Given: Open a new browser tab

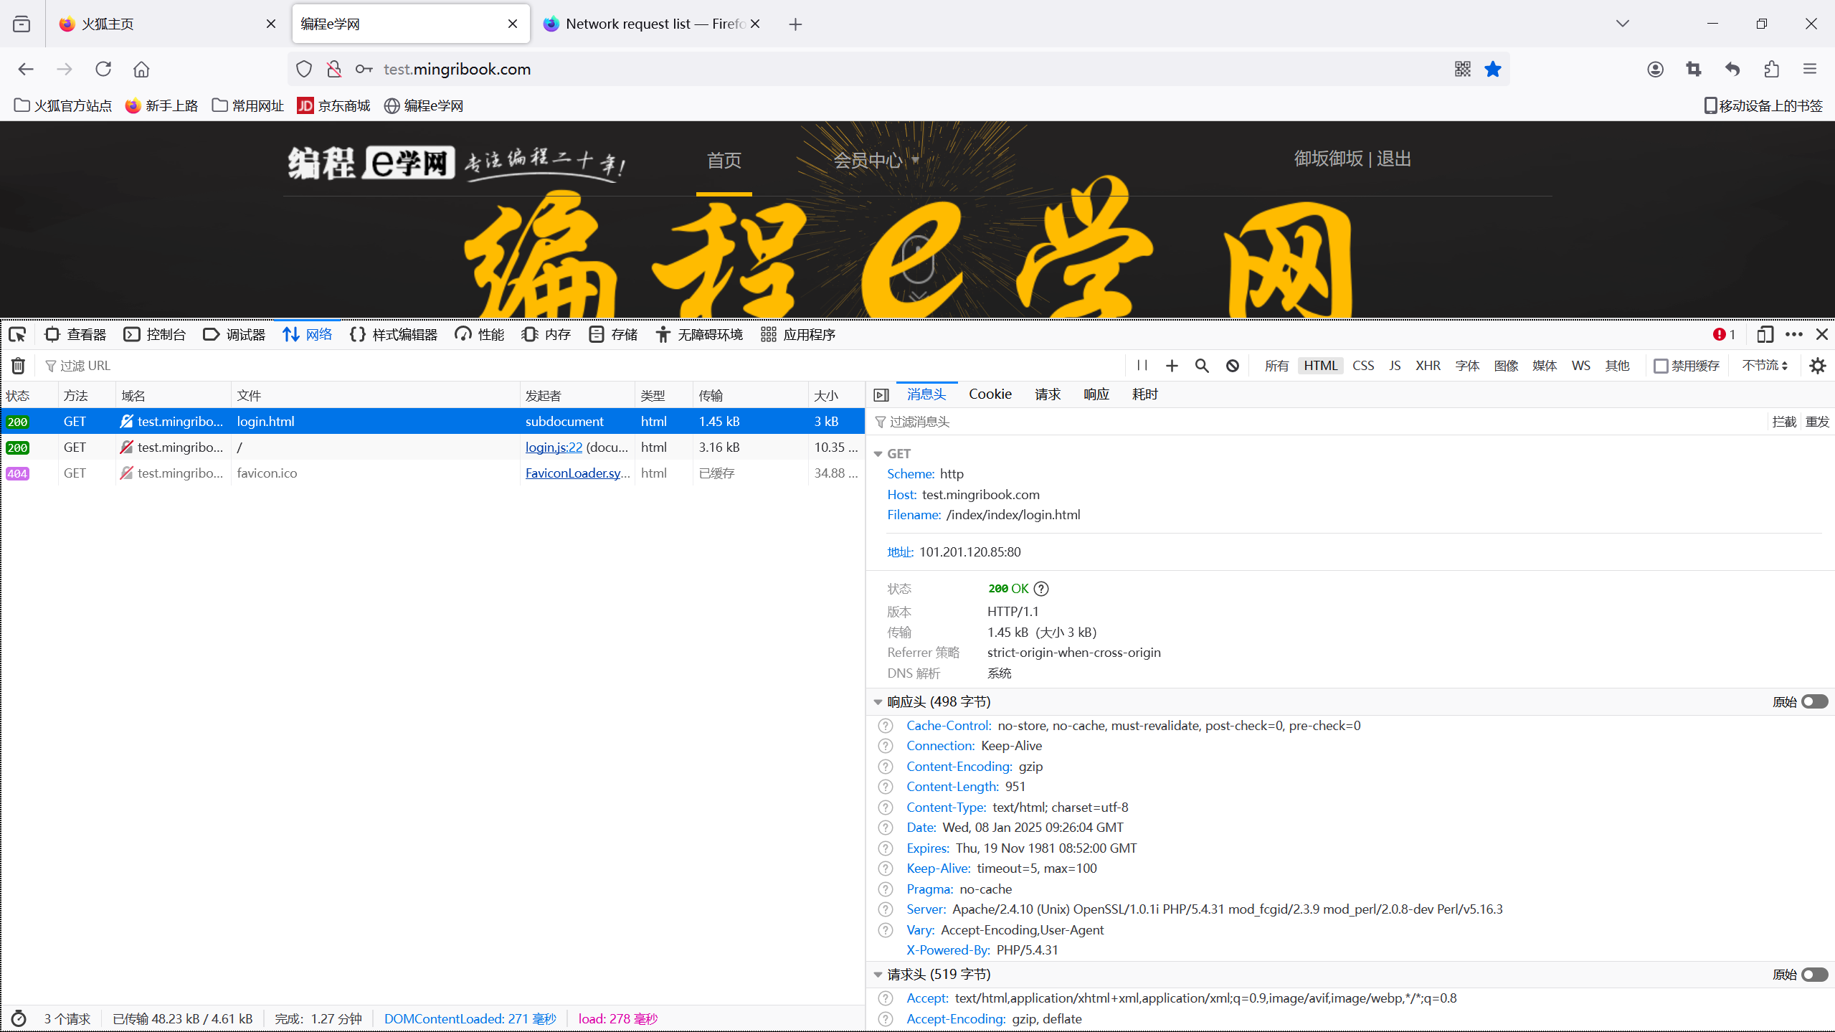Looking at the screenshot, I should (x=795, y=24).
